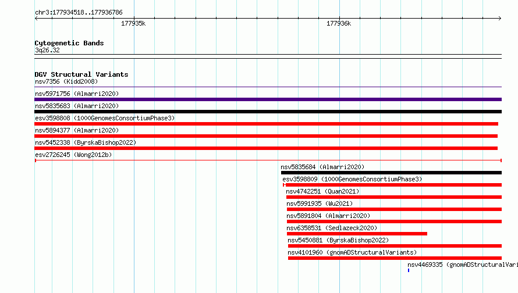Click the nsv6358531 (Sedlazeck2020) label

[332, 228]
